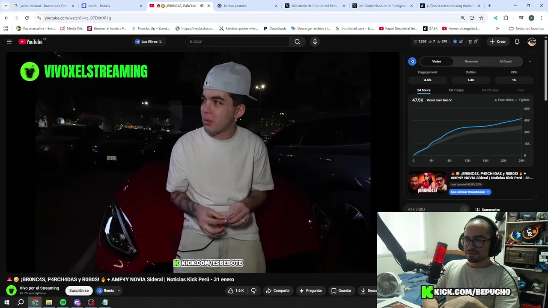Image resolution: width=548 pixels, height=308 pixels.
Task: Toggle Los filtros vidIQ control
Action: [149, 41]
